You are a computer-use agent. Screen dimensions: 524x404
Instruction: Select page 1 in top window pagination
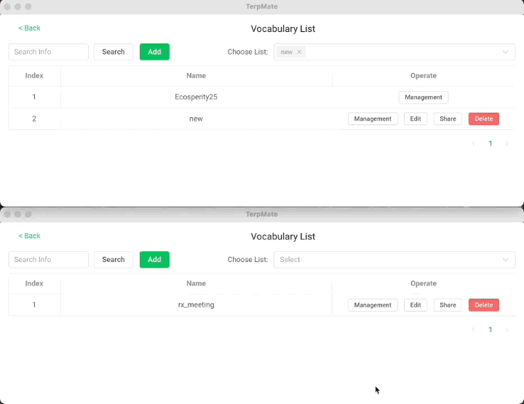[x=491, y=143]
